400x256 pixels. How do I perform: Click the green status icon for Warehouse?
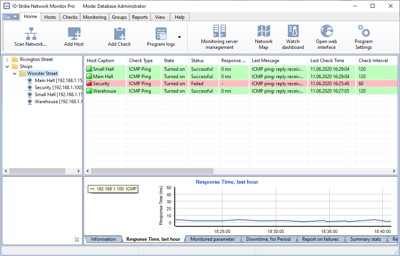point(89,91)
